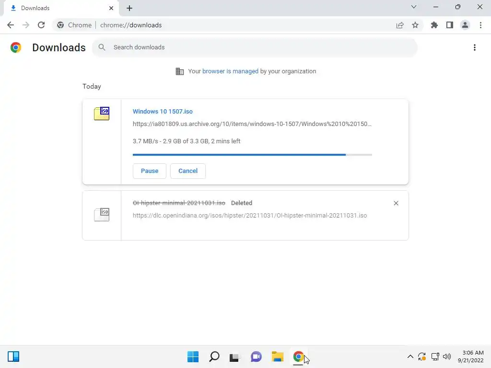Launch the Chat app on taskbar
Image resolution: width=491 pixels, height=368 pixels.
coord(256,356)
